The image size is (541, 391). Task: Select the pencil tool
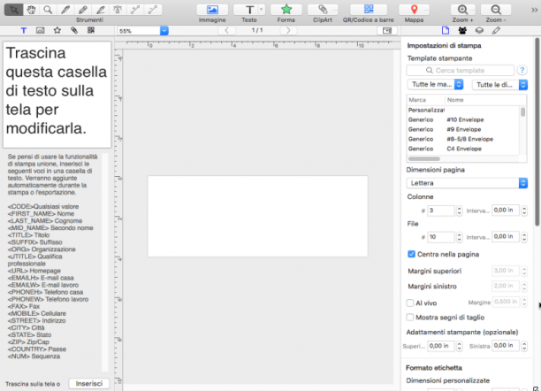[x=83, y=10]
